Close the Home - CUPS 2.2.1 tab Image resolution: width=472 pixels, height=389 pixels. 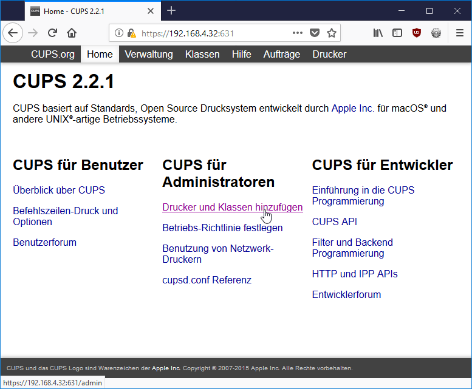click(151, 11)
